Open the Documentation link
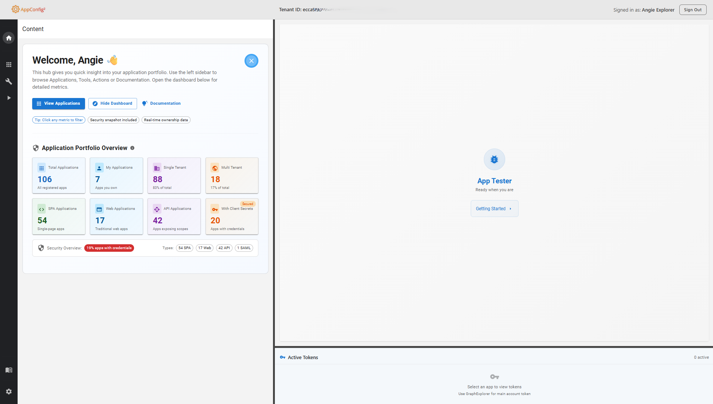Viewport: 713px width, 404px height. (161, 104)
